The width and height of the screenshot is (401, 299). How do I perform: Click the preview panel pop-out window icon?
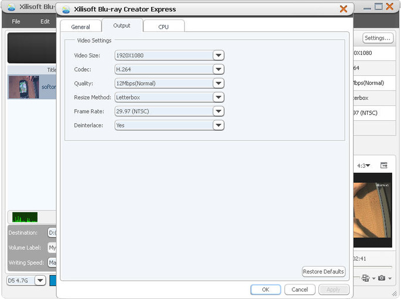point(384,165)
